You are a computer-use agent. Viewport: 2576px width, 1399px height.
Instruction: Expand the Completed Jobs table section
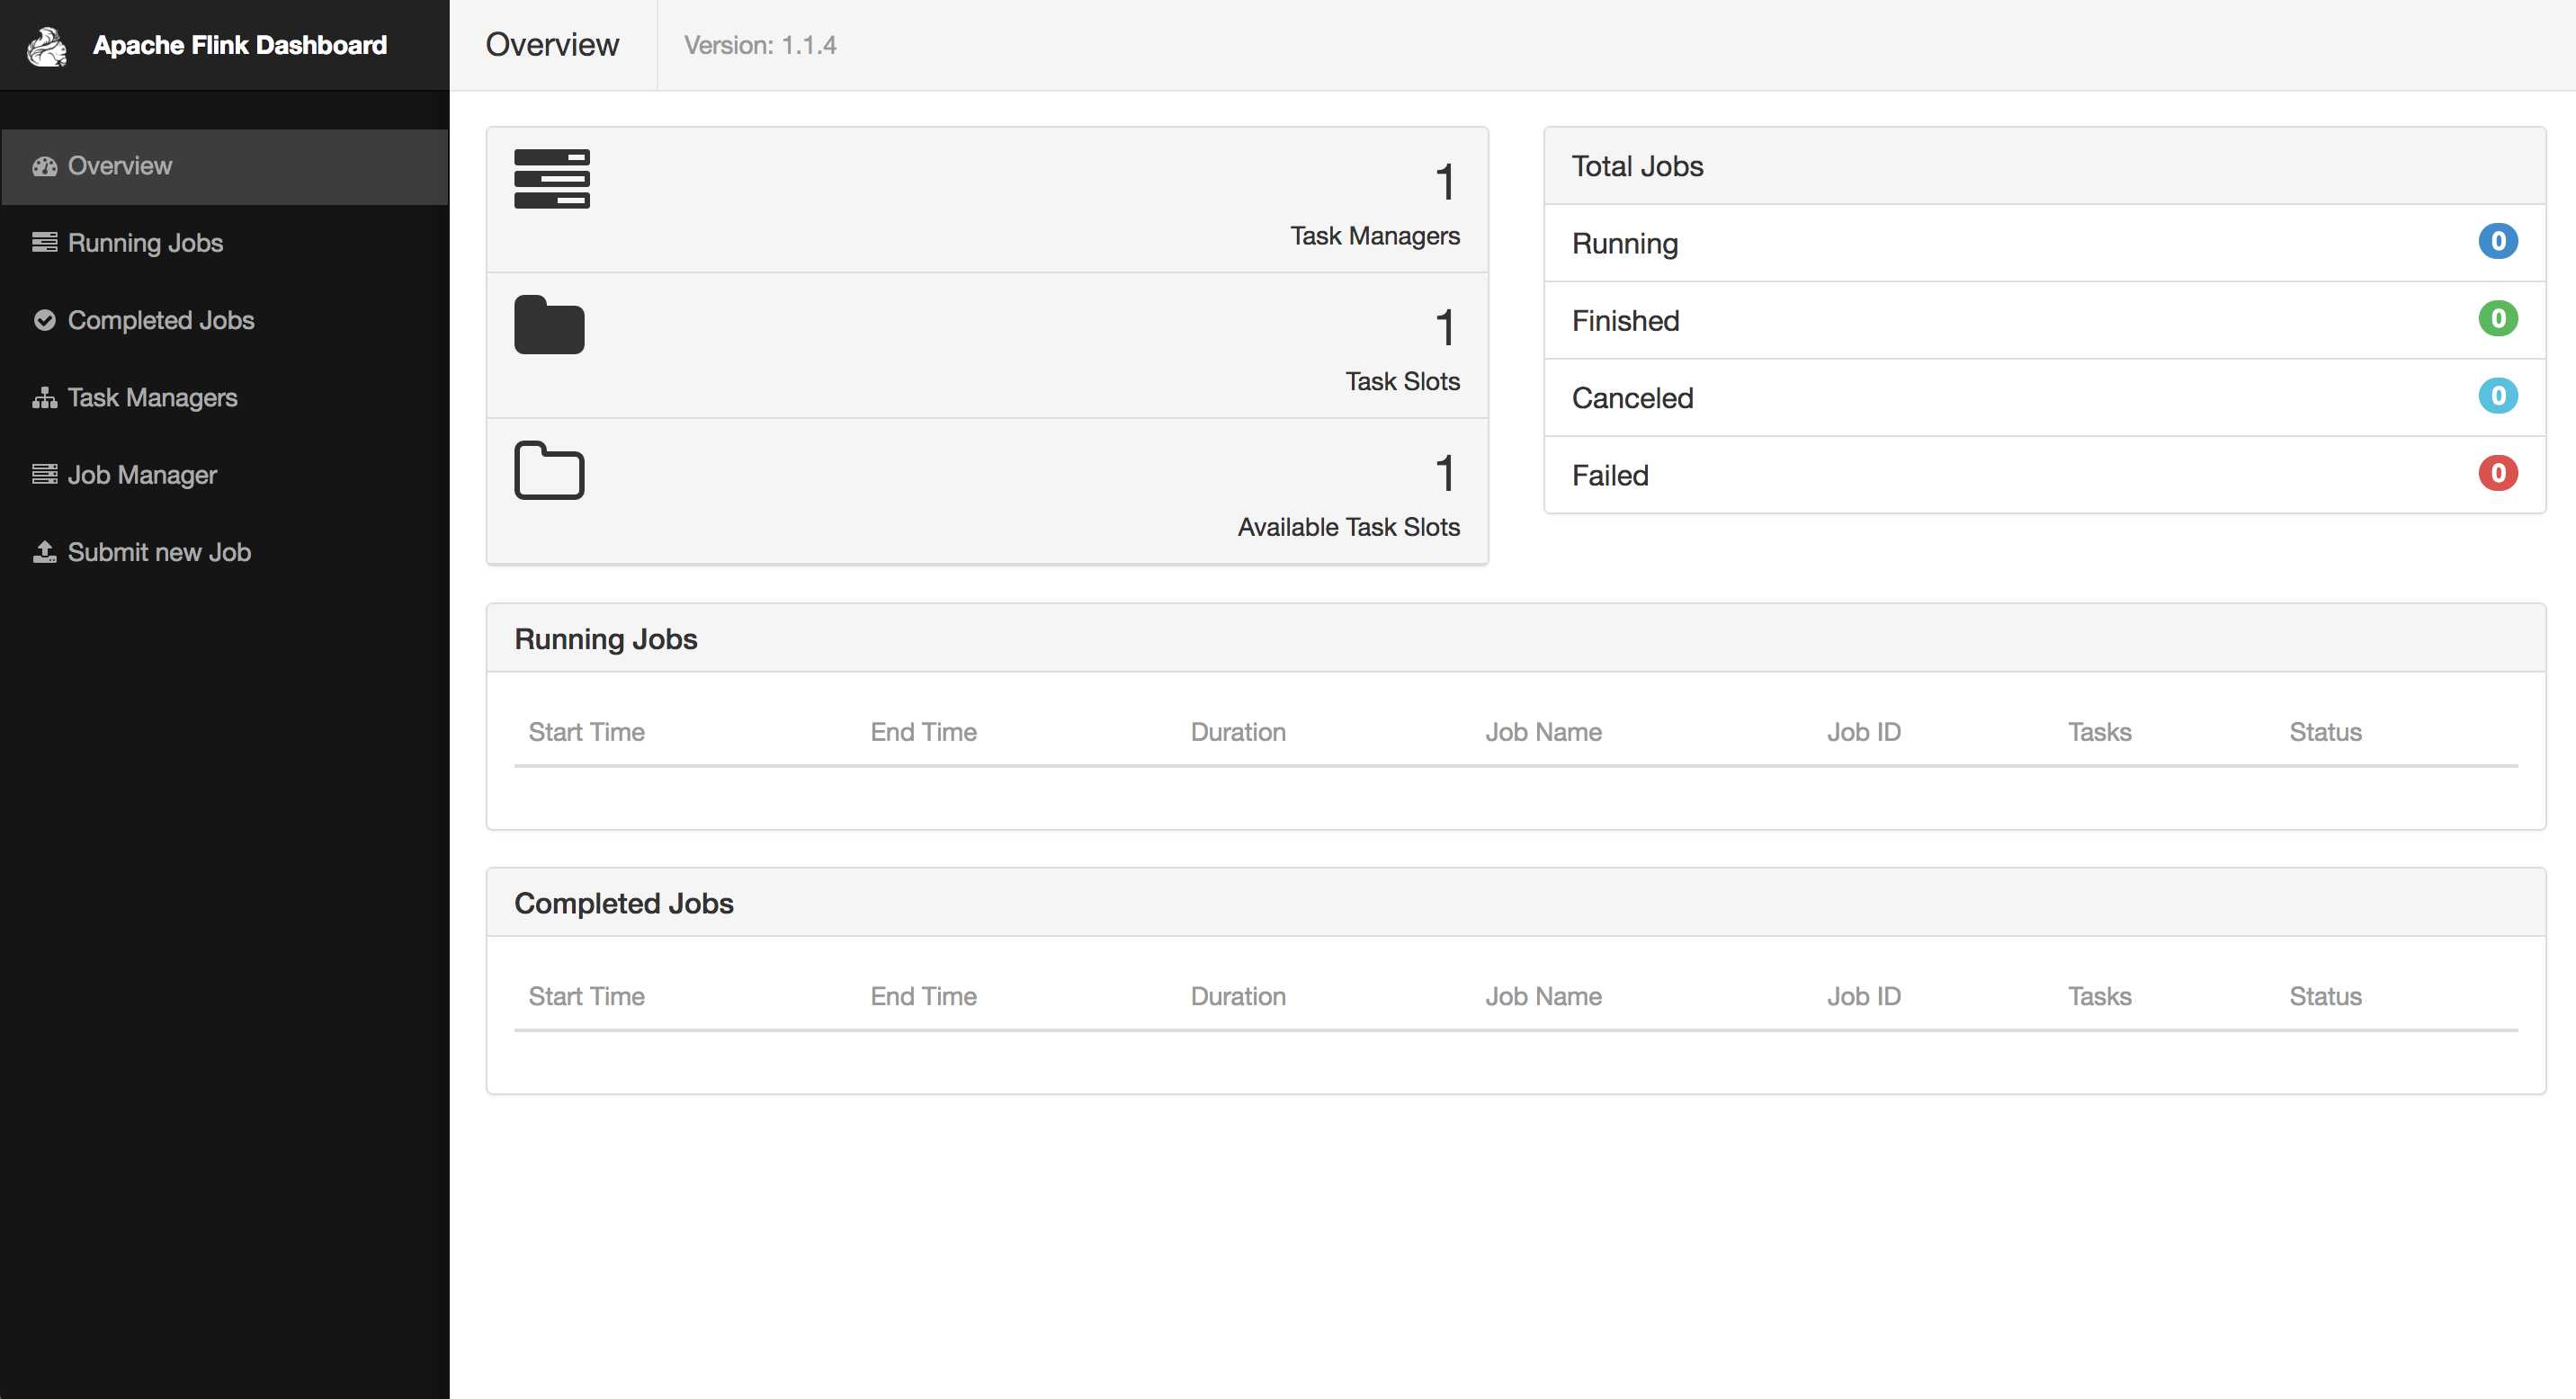pos(622,901)
